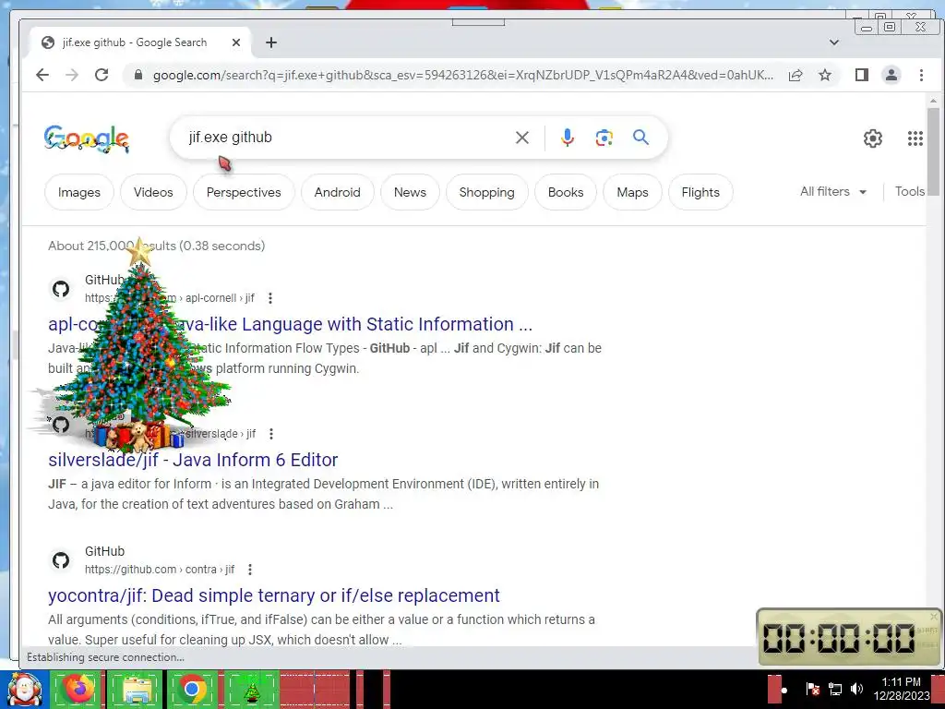Filter results by Maps
945x709 pixels.
632,192
